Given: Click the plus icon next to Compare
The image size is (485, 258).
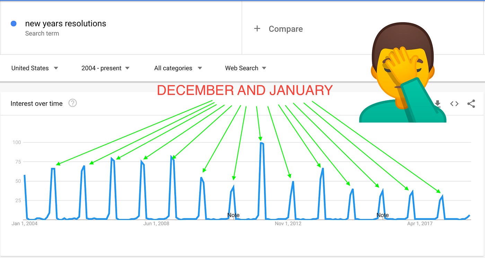Looking at the screenshot, I should click(257, 29).
